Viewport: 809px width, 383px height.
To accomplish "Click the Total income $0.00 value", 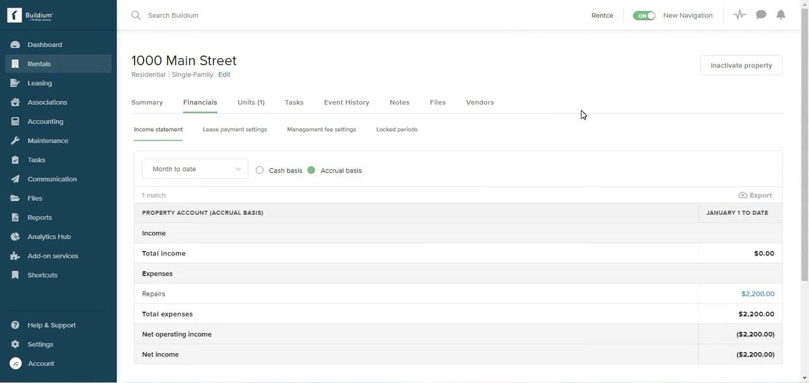I will (764, 253).
